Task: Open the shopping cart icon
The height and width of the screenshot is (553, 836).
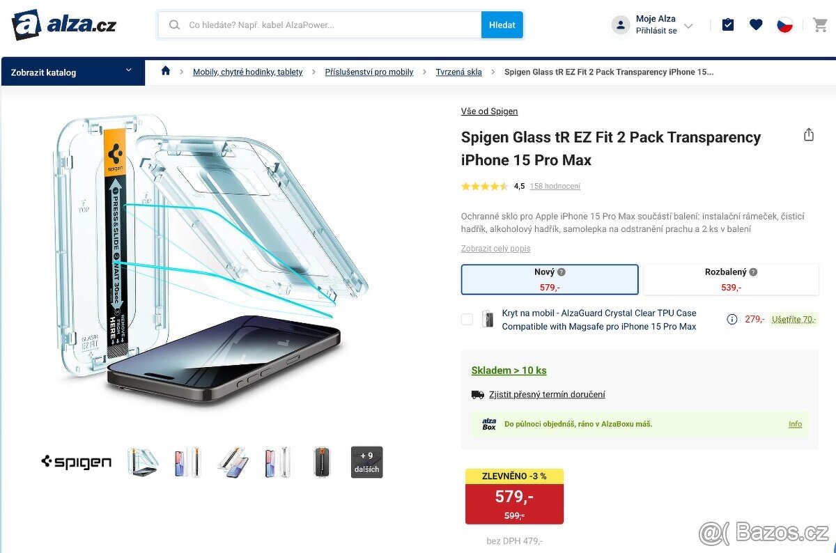Action: (x=820, y=25)
